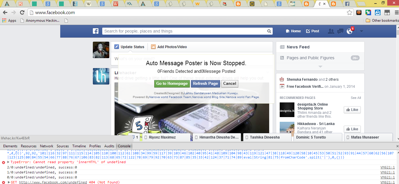Click the calendar icon by Free Facebook Verifi...
399x184 pixels.
tap(282, 86)
